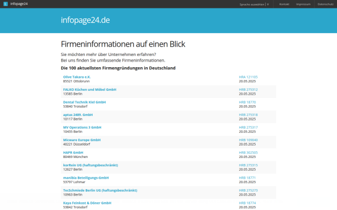Screen dimensions: 337x210
Task: Click the address text 10963 Berlin
Action: coord(72,194)
